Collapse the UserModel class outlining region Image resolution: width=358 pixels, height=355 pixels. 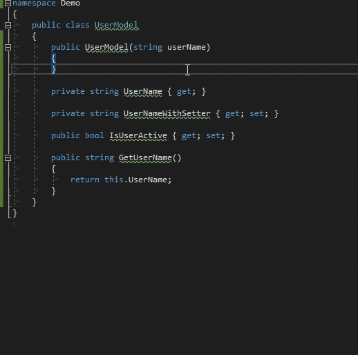[x=8, y=25]
